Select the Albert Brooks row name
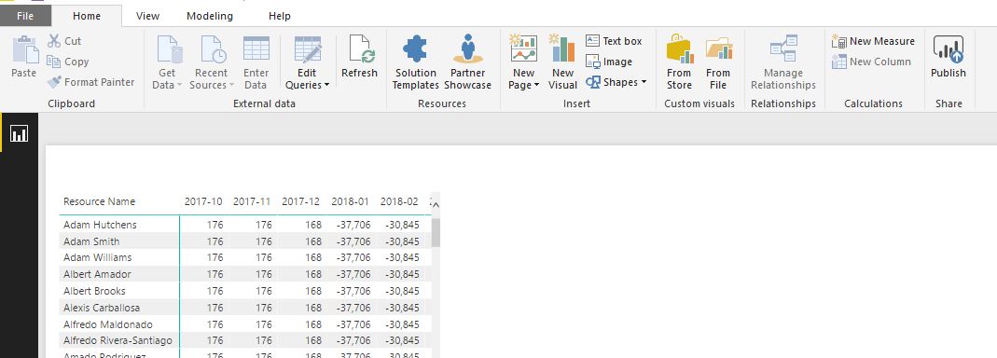The image size is (997, 358). point(95,291)
